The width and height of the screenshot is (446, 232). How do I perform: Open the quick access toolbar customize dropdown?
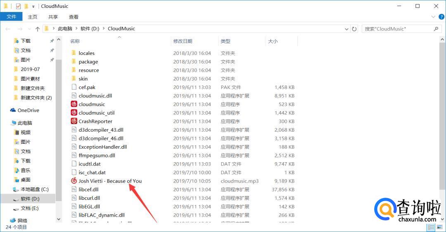coord(33,6)
